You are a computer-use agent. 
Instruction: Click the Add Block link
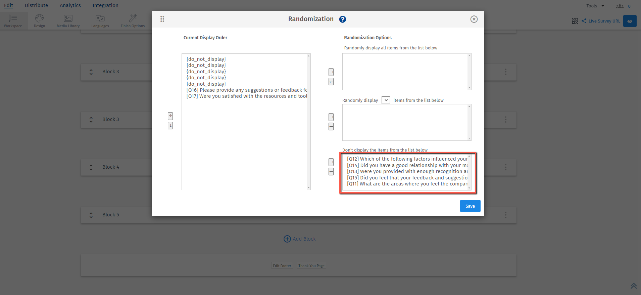click(x=304, y=239)
